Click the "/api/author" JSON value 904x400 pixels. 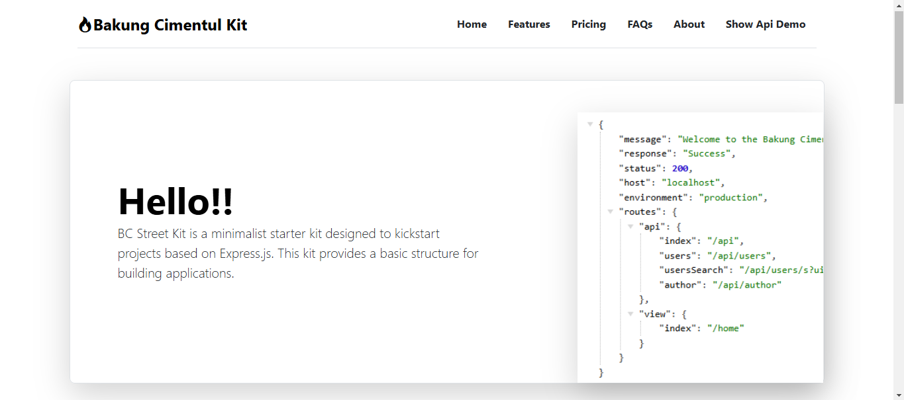[x=747, y=285]
